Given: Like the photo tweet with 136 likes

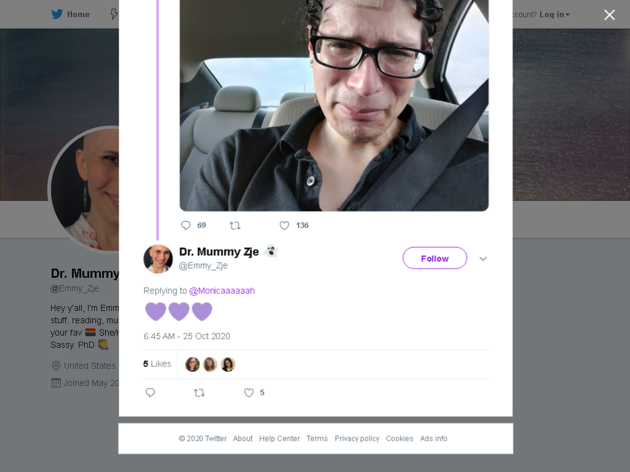Looking at the screenshot, I should pyautogui.click(x=284, y=226).
